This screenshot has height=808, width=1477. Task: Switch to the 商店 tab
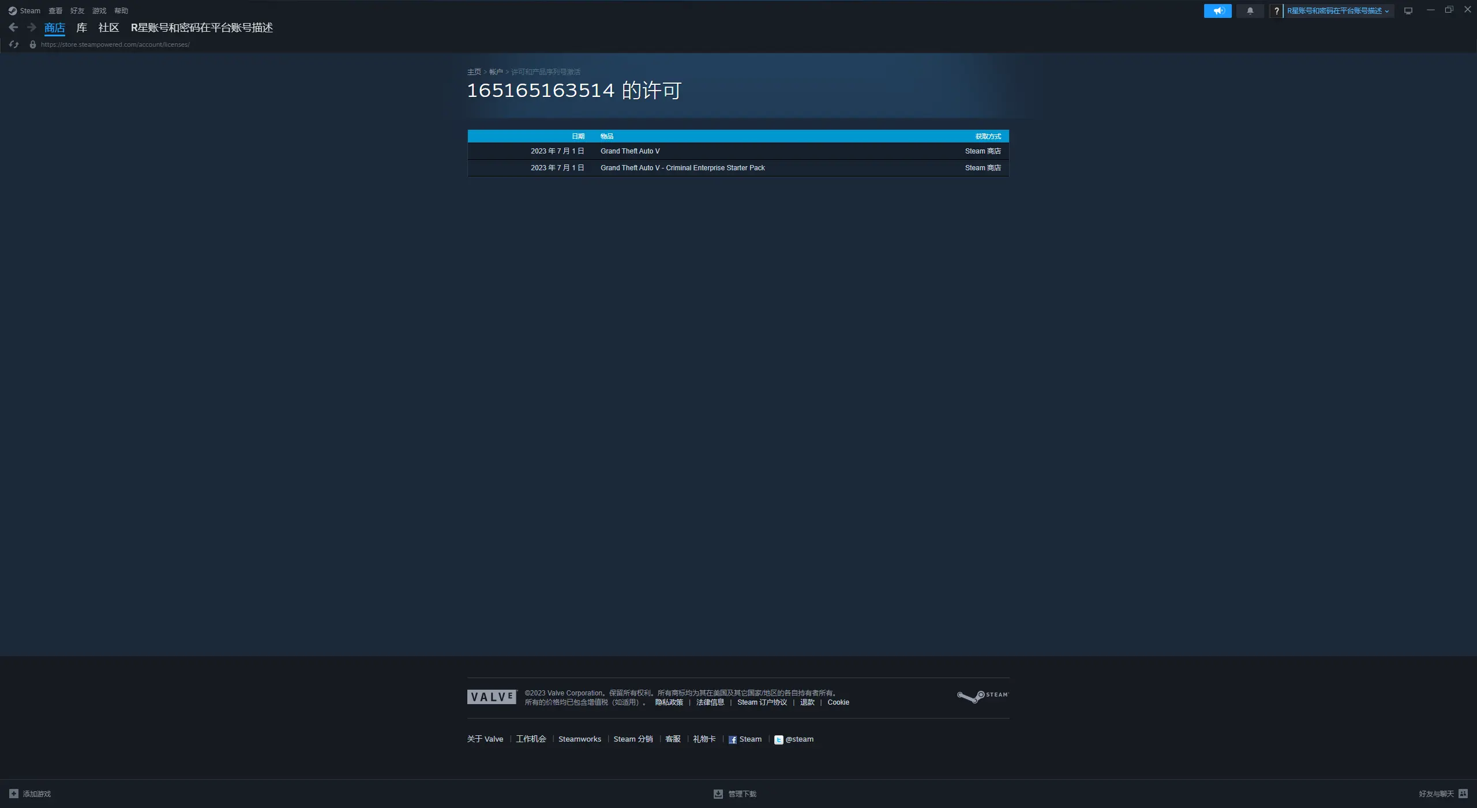pyautogui.click(x=55, y=28)
